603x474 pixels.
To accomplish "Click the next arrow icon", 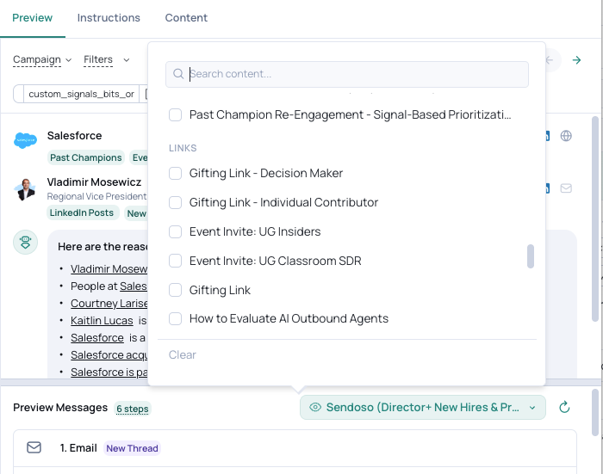I will [x=576, y=60].
